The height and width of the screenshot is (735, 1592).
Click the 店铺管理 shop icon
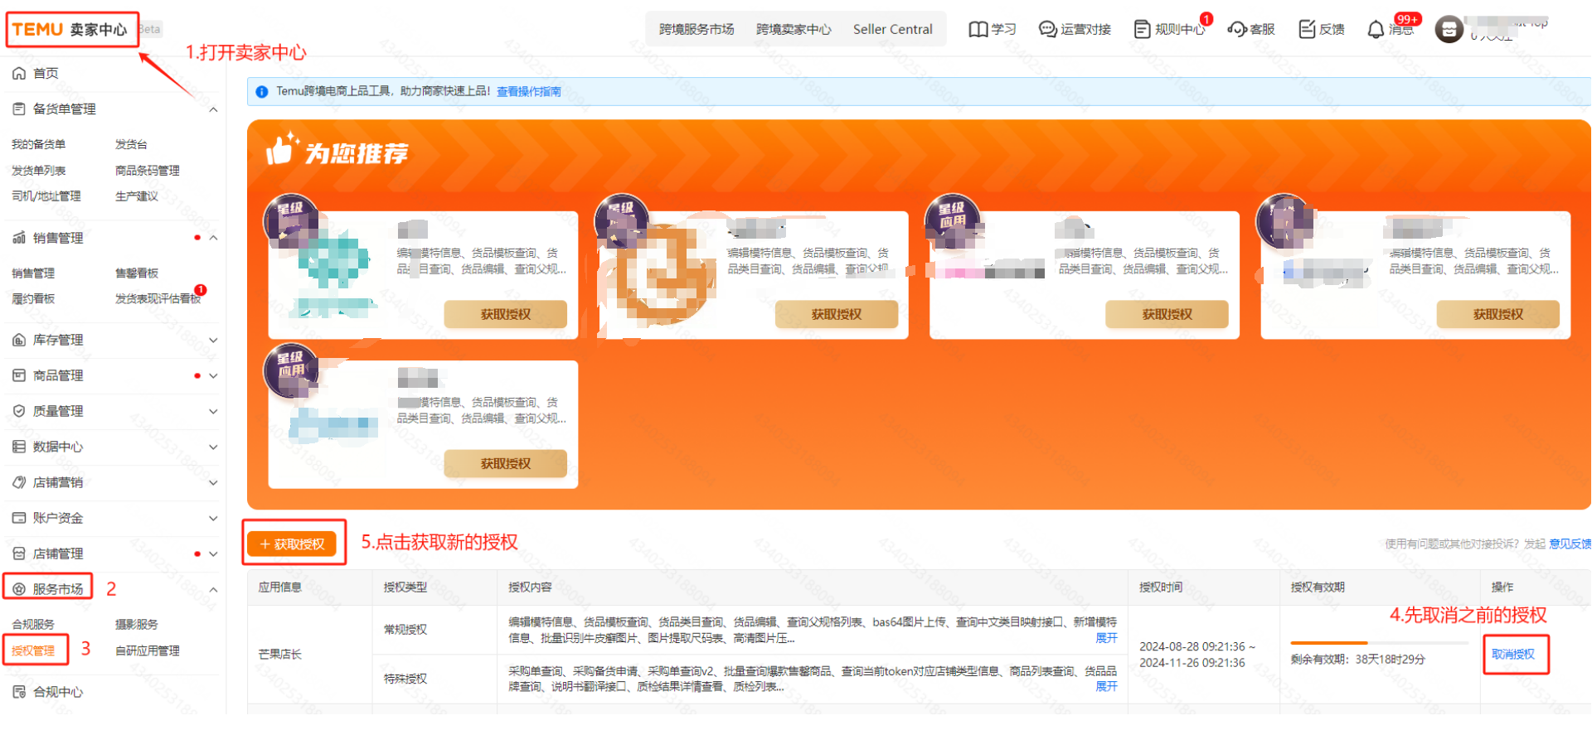[x=19, y=554]
